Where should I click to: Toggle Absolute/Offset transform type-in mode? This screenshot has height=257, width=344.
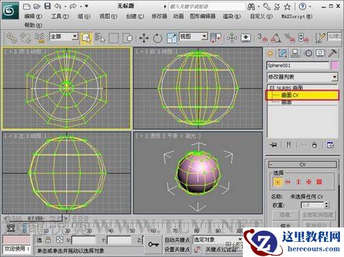pos(60,240)
